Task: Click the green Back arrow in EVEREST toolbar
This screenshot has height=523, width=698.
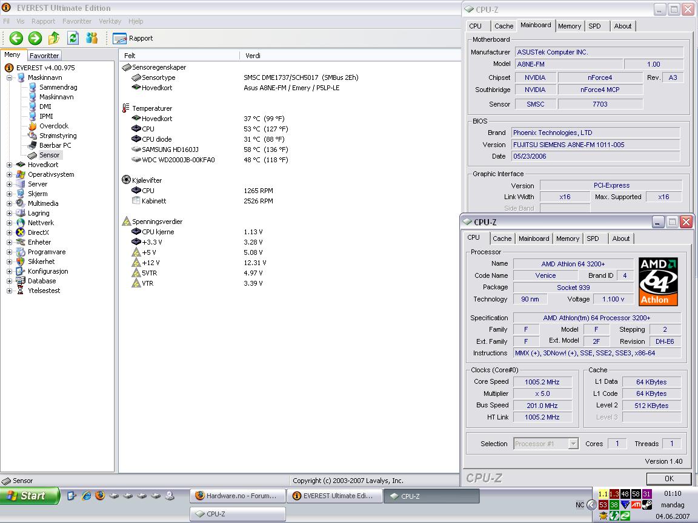Action: click(x=16, y=38)
